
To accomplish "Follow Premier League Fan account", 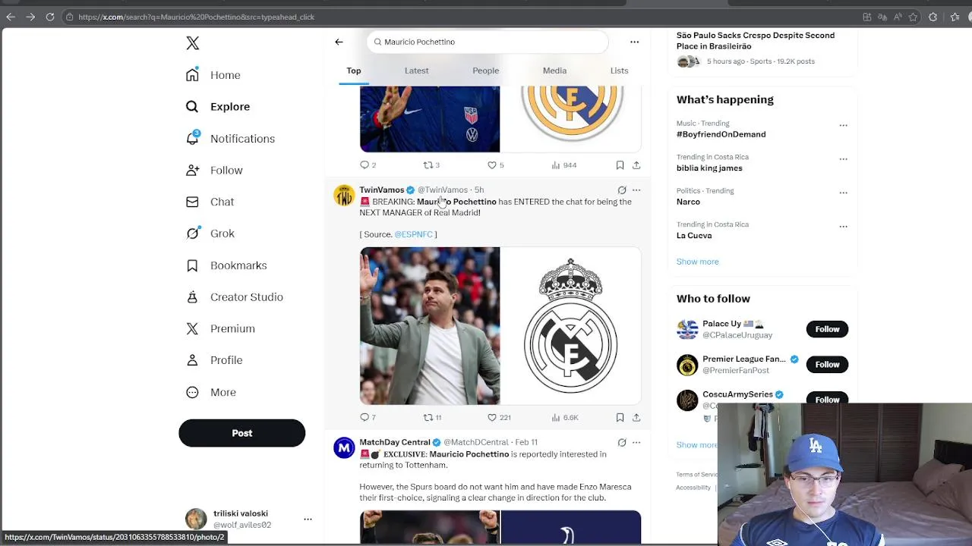I will [x=827, y=365].
